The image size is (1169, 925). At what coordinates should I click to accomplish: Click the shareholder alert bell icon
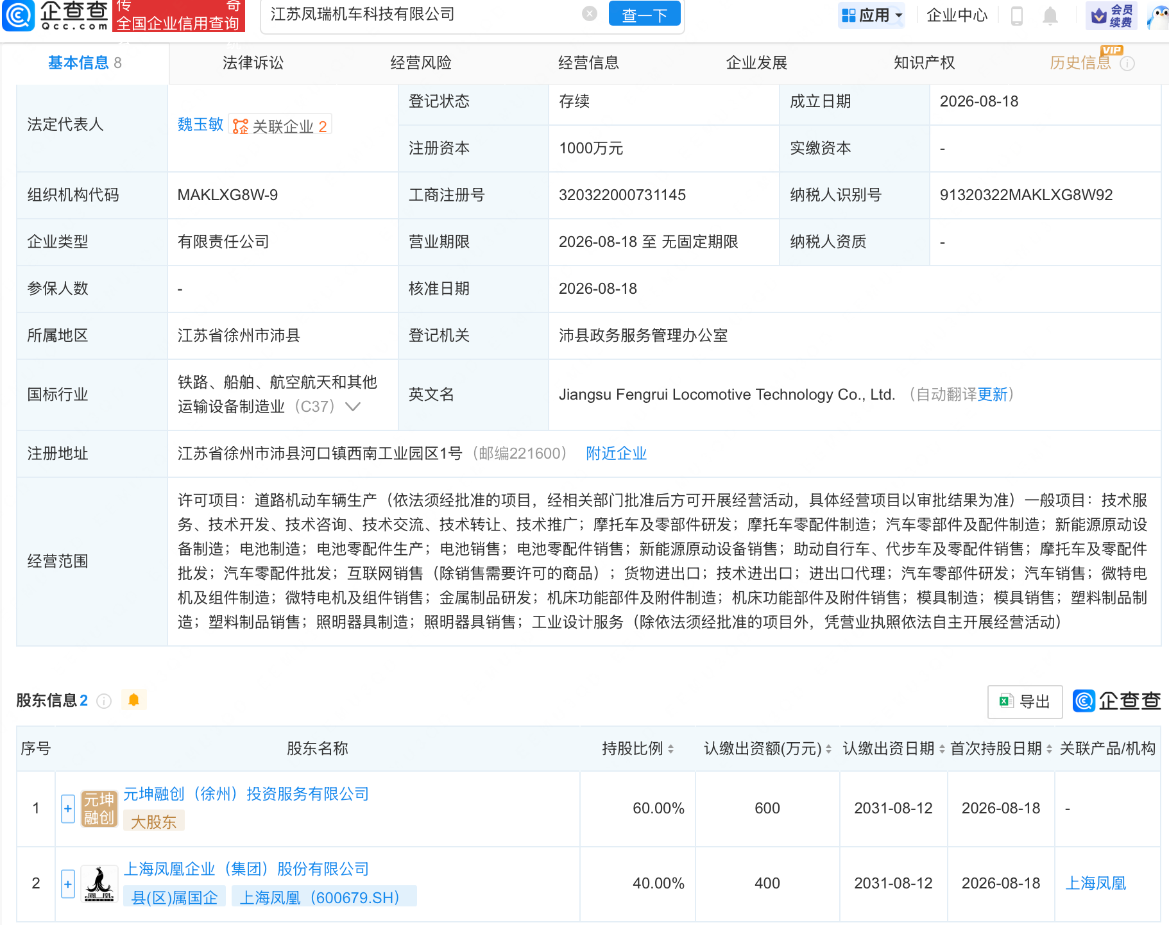tap(133, 700)
